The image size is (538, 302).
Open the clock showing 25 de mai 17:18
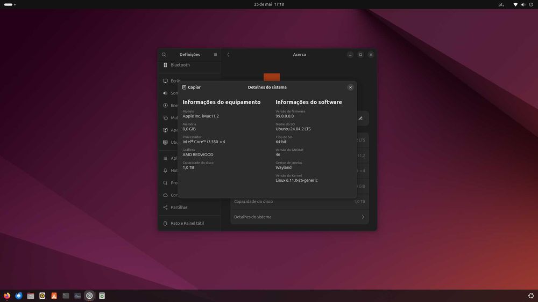[x=269, y=4]
